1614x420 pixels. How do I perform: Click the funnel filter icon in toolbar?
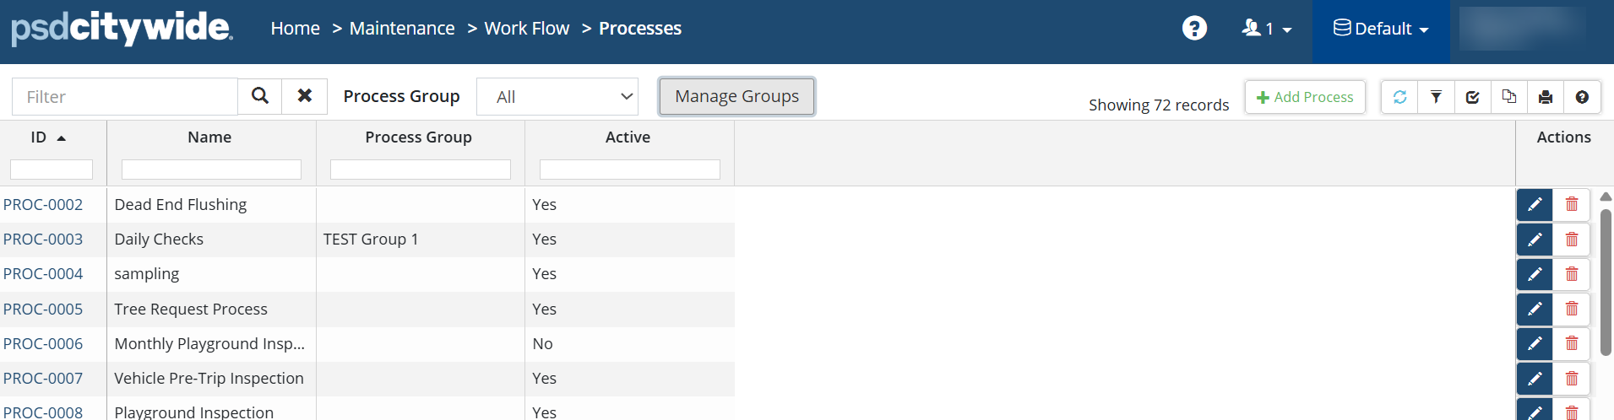pyautogui.click(x=1436, y=97)
